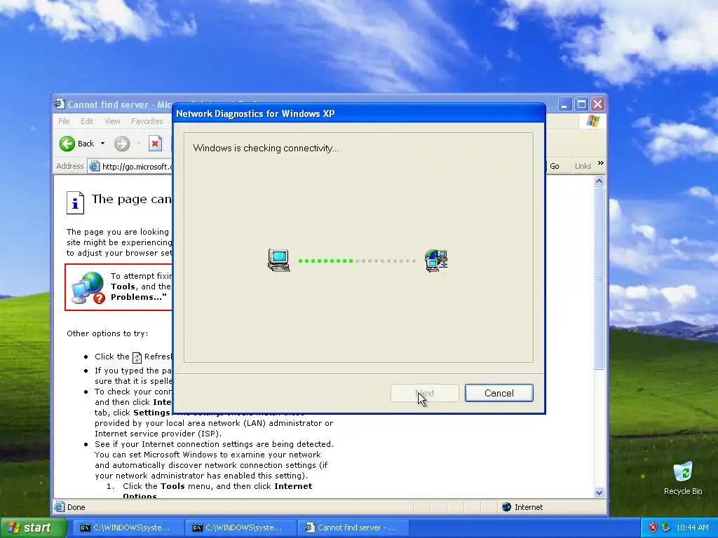Open the View menu in Internet Explorer
The image size is (718, 538).
pos(112,121)
